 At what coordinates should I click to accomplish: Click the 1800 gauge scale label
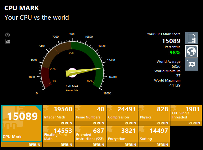point(32,77)
